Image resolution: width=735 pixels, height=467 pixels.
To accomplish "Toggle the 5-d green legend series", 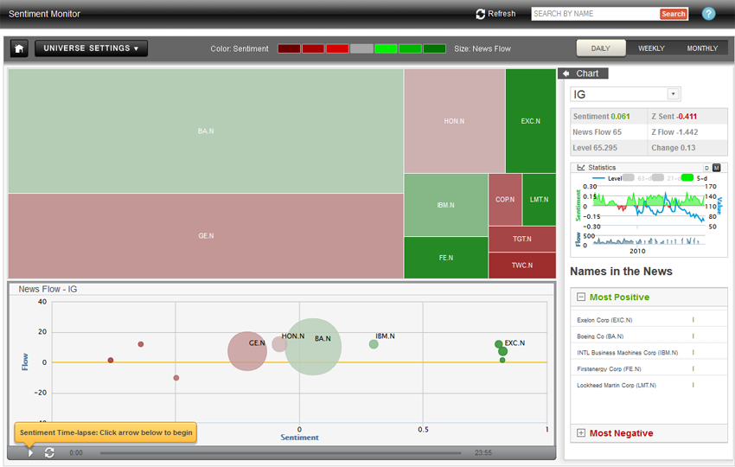I will tap(694, 178).
